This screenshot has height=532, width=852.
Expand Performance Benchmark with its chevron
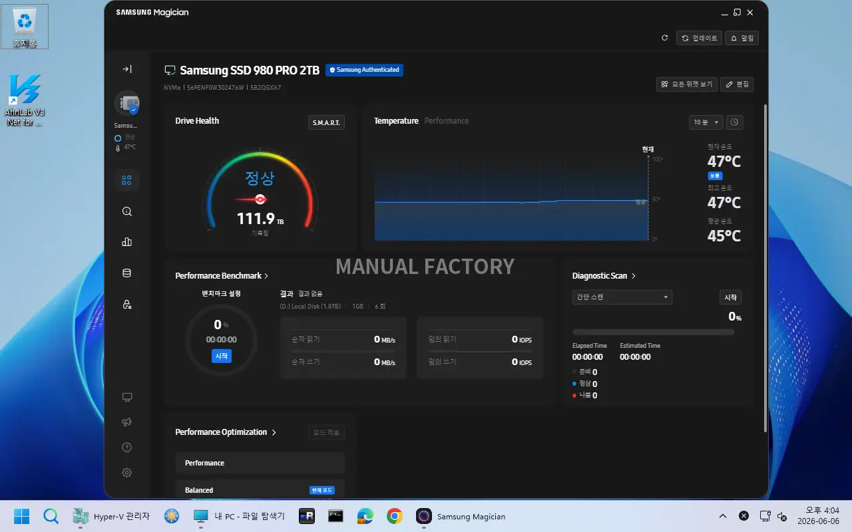point(266,276)
